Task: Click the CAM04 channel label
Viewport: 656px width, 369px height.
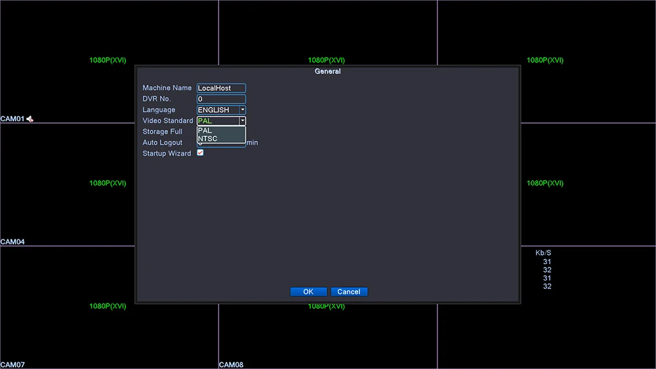Action: (12, 242)
